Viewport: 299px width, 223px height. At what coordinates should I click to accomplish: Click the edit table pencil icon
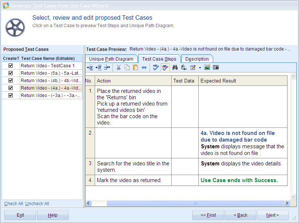193,67
